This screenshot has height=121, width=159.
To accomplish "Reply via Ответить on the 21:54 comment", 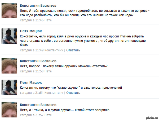I will click(x=73, y=93).
